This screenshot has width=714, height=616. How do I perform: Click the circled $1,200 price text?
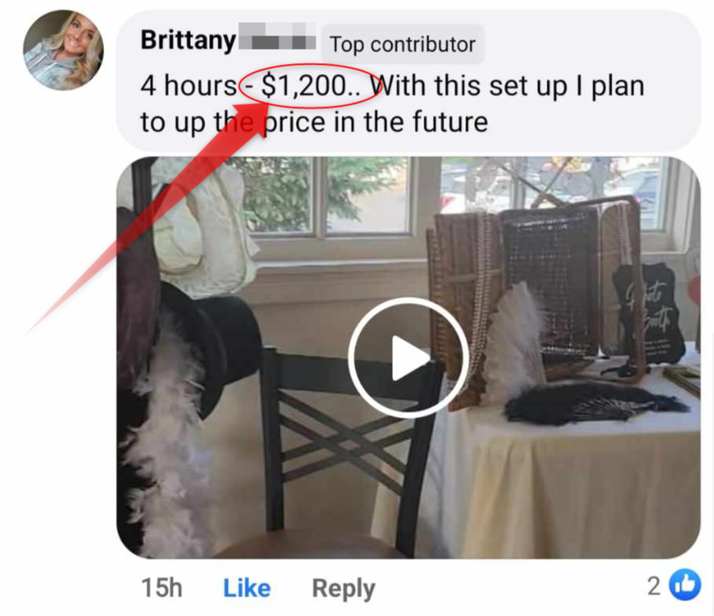point(311,86)
